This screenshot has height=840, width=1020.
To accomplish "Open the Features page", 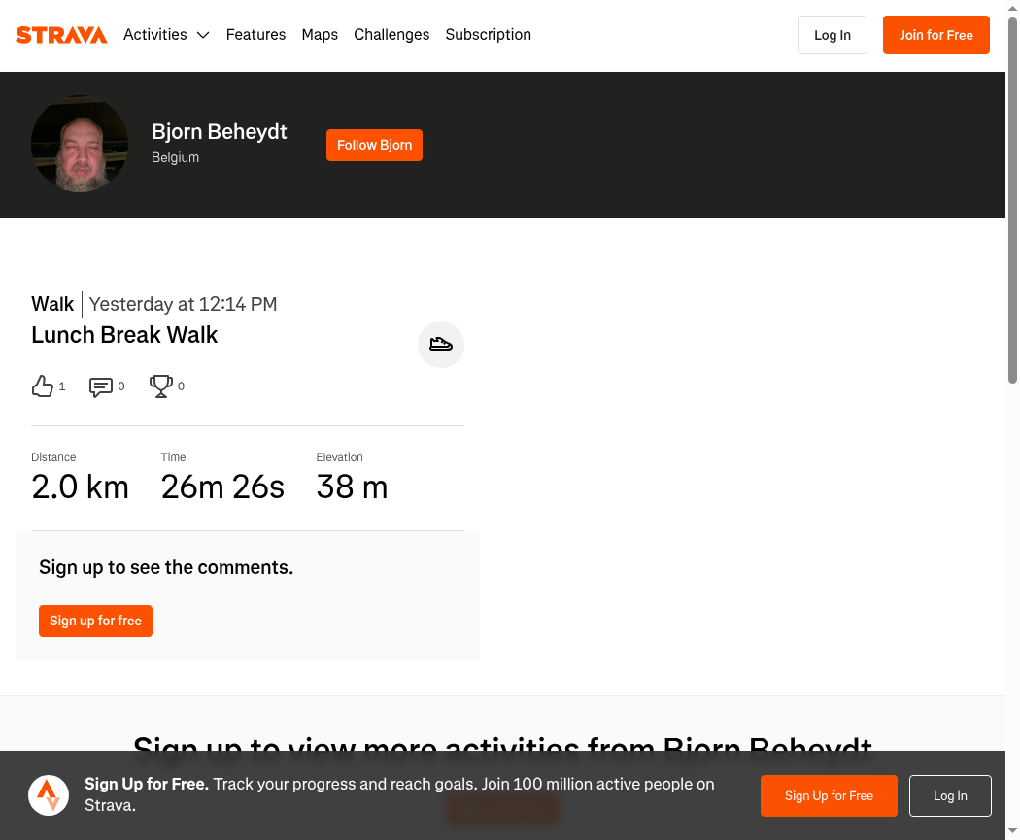I will 255,34.
